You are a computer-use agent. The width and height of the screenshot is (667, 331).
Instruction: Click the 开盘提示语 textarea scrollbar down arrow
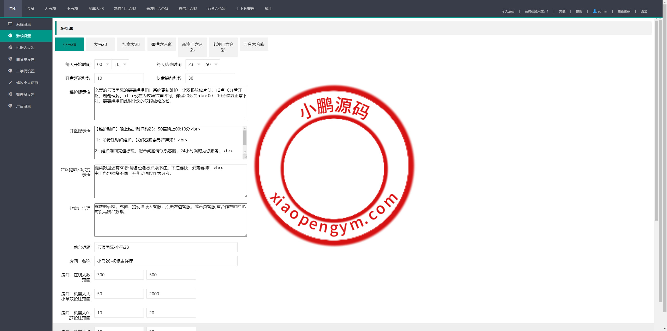tap(245, 152)
